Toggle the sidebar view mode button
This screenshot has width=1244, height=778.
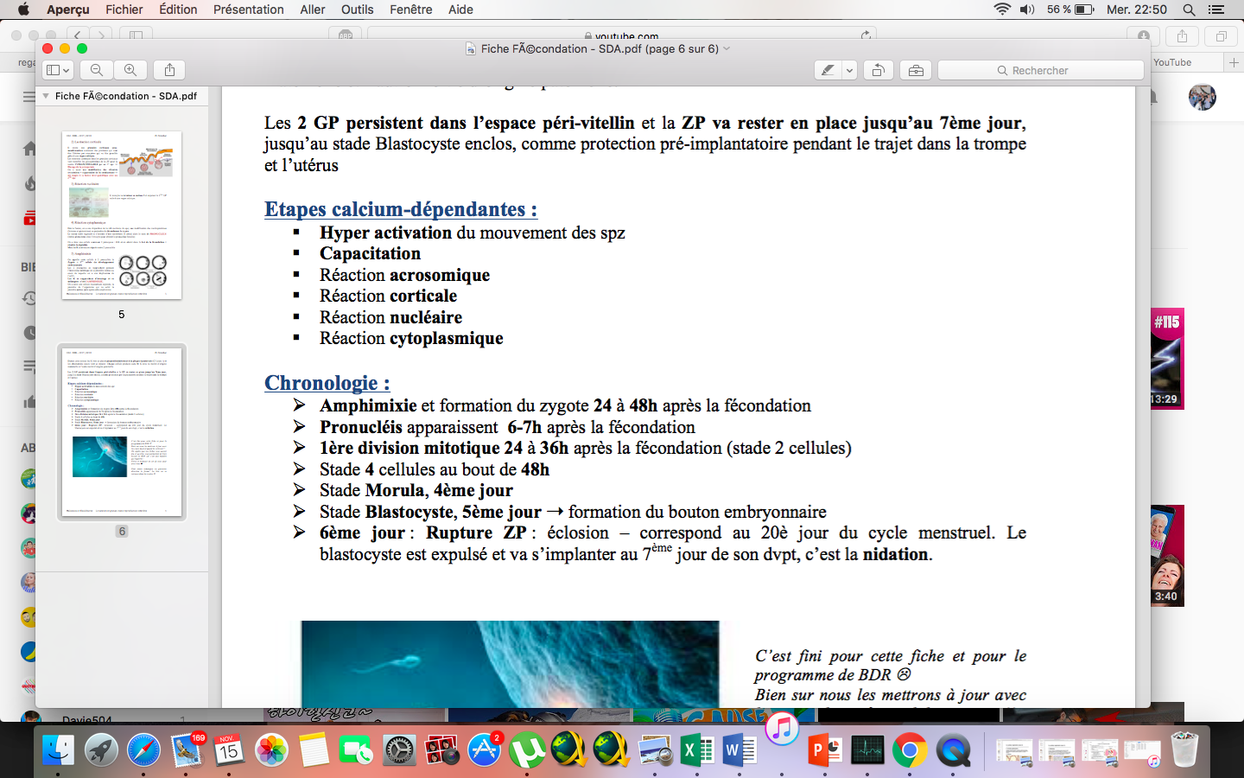58,70
